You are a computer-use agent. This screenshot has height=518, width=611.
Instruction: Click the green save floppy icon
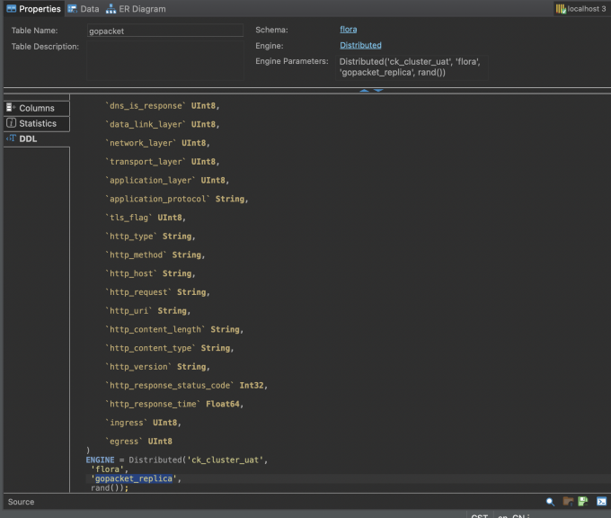click(x=582, y=501)
